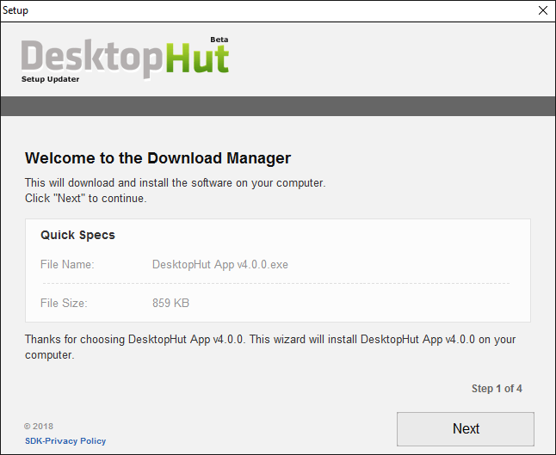Click the 'Setup' window title text
This screenshot has width=556, height=455.
pyautogui.click(x=15, y=10)
